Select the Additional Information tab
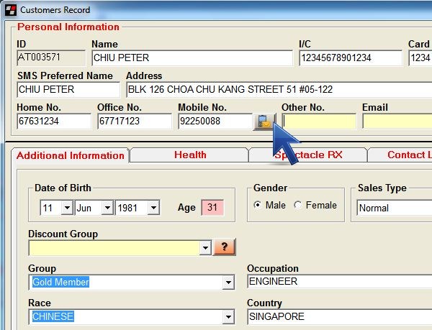The height and width of the screenshot is (330, 432). point(70,155)
